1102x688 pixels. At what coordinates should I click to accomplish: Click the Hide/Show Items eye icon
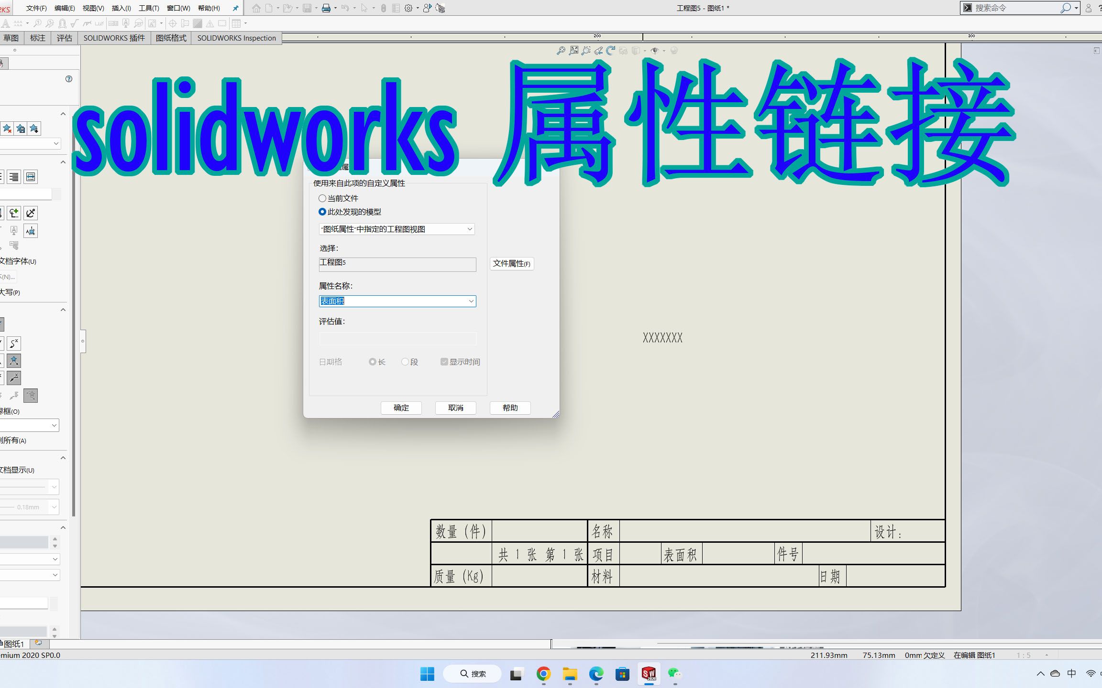tap(655, 50)
